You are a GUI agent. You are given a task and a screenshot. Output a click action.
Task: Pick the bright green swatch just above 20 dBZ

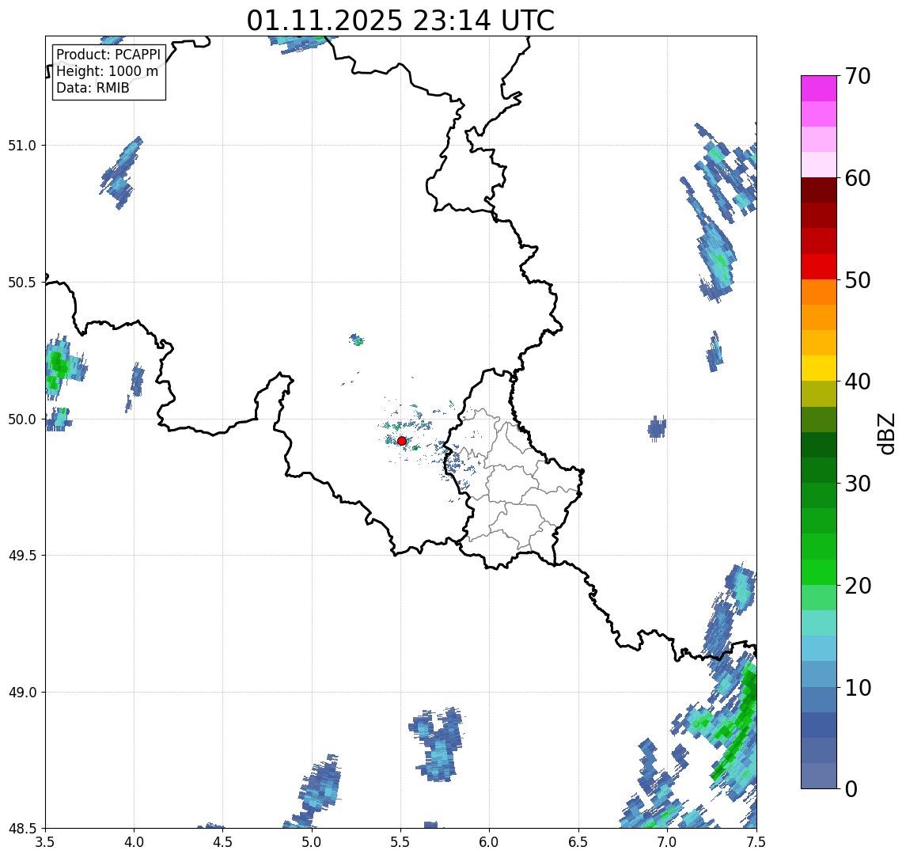819,571
